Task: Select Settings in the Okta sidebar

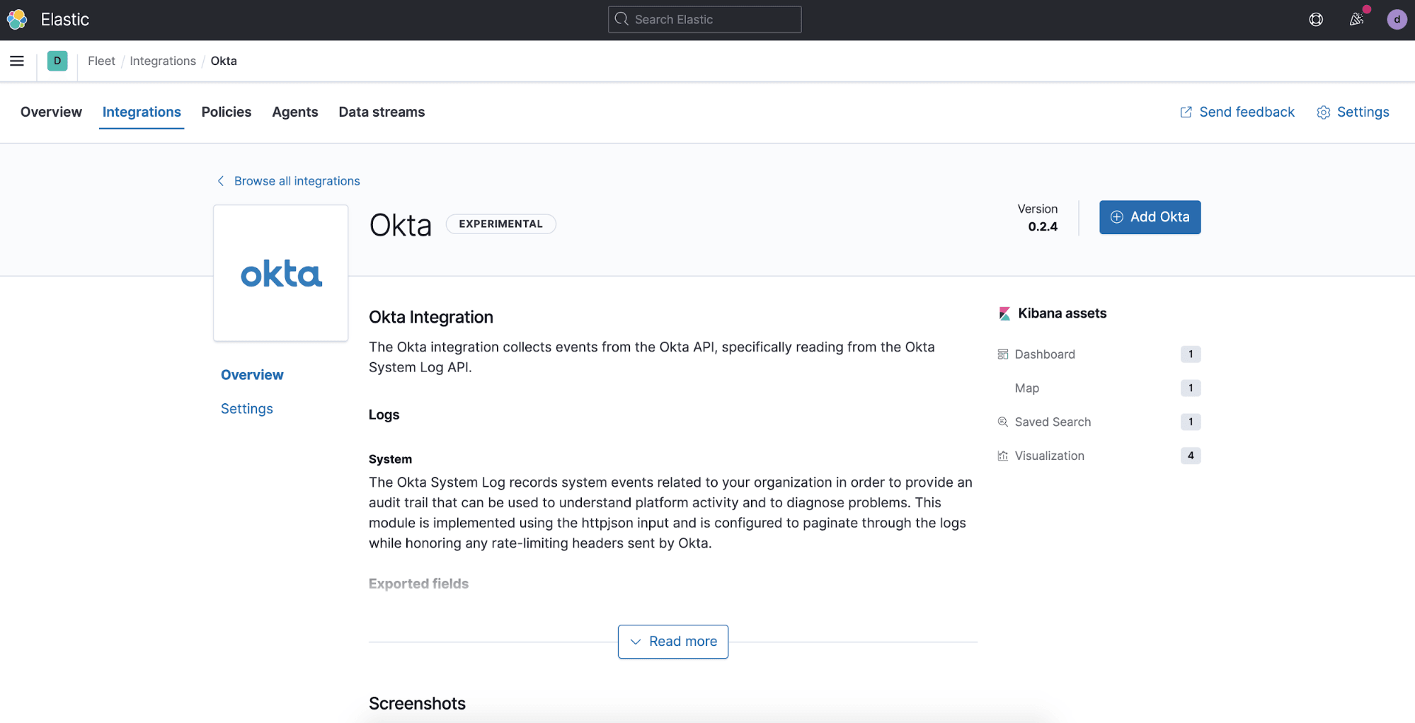Action: click(246, 408)
